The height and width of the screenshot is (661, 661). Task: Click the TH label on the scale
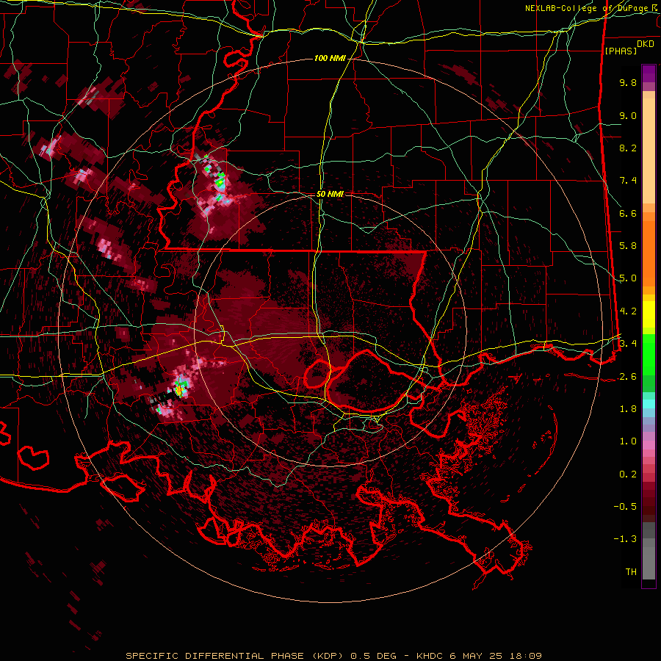[x=631, y=572]
